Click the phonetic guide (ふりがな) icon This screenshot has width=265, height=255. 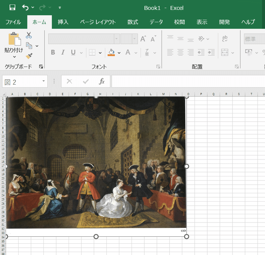coord(147,52)
